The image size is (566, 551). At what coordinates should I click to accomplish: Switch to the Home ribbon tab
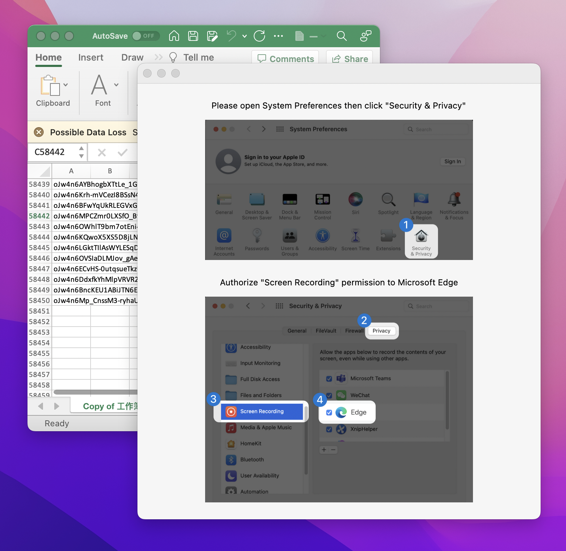(x=49, y=57)
